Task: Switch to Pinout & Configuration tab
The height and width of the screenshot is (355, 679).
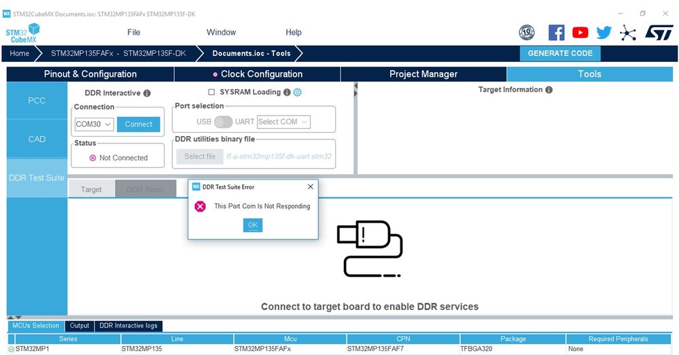Action: tap(90, 74)
